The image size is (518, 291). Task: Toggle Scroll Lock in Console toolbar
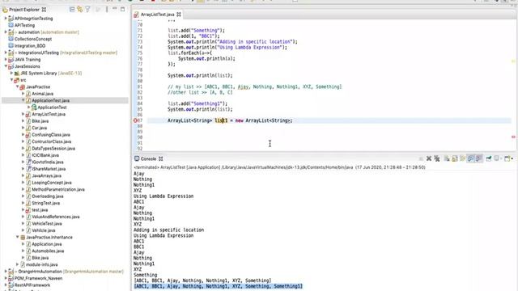point(455,158)
